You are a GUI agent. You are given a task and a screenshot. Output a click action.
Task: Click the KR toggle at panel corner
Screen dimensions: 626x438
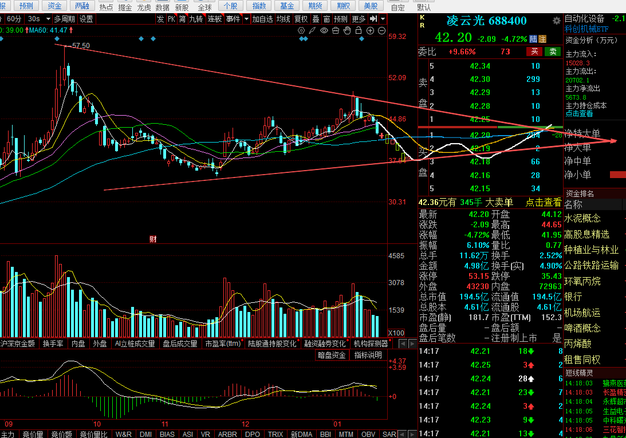click(422, 21)
